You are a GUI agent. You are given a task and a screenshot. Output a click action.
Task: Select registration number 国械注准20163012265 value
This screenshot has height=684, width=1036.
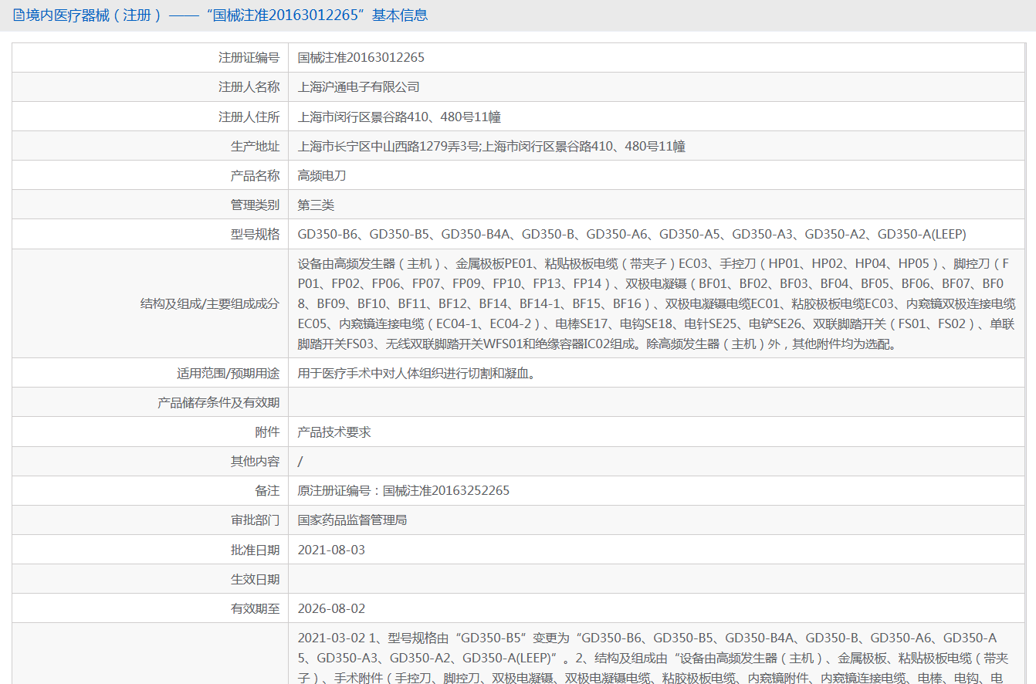[361, 57]
